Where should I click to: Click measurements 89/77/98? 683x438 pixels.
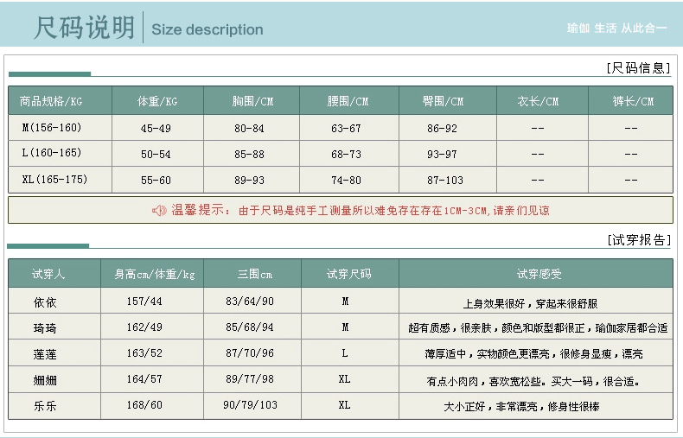pyautogui.click(x=250, y=379)
